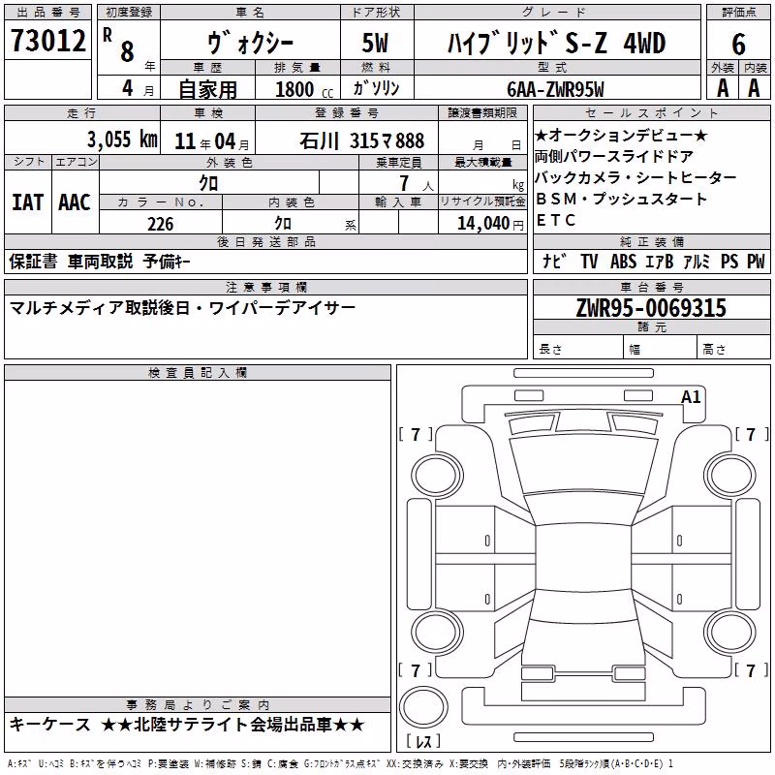Click the [レス] label under spare tire
This screenshot has width=775, height=775.
coord(423,741)
